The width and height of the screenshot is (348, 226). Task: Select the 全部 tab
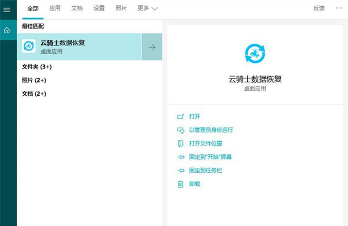[33, 8]
